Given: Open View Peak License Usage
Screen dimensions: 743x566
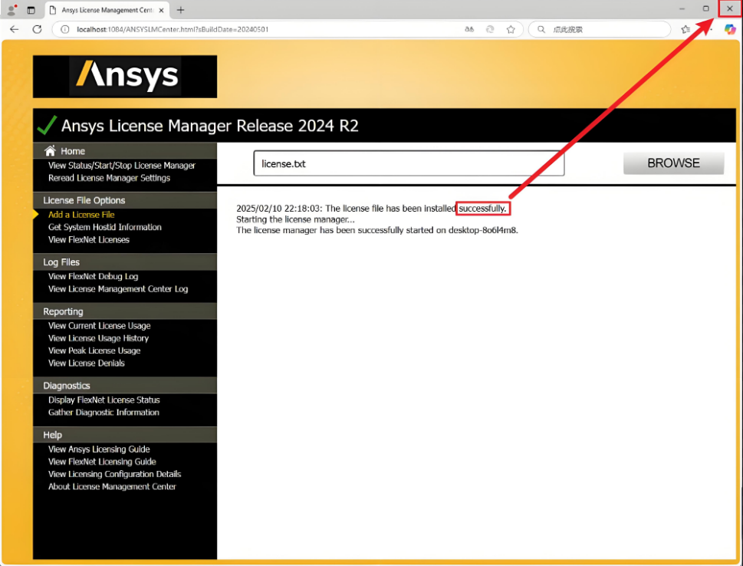Looking at the screenshot, I should point(94,350).
